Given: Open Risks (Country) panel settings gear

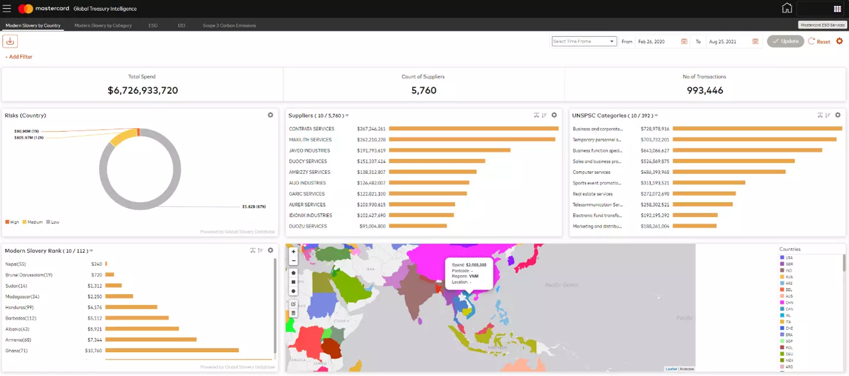Looking at the screenshot, I should click(x=270, y=115).
